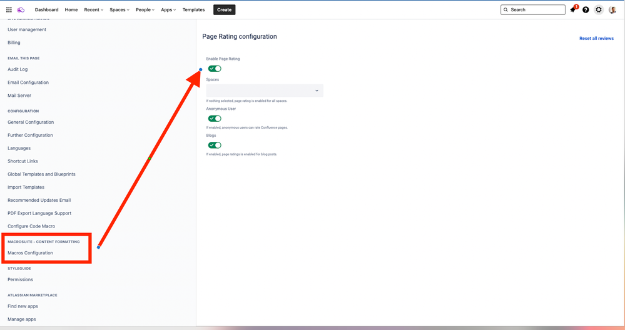Open Recommended Updates Email
Image resolution: width=625 pixels, height=330 pixels.
coord(39,200)
